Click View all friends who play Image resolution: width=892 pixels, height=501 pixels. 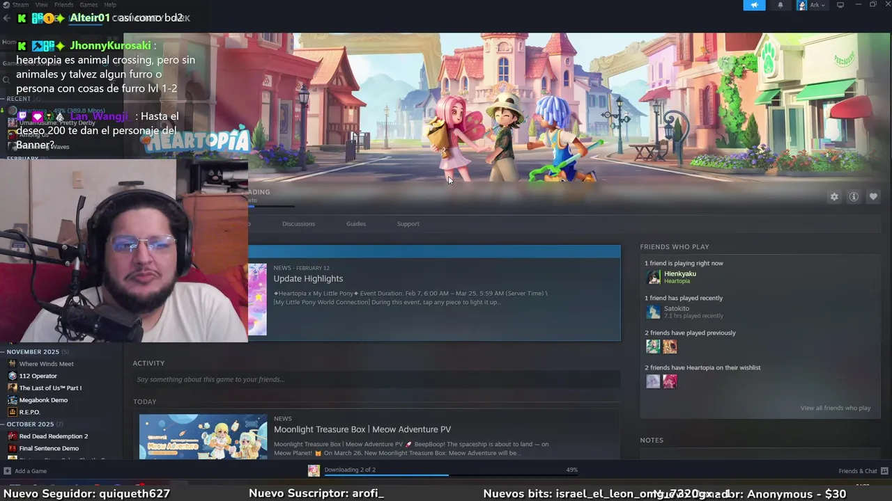click(x=835, y=408)
